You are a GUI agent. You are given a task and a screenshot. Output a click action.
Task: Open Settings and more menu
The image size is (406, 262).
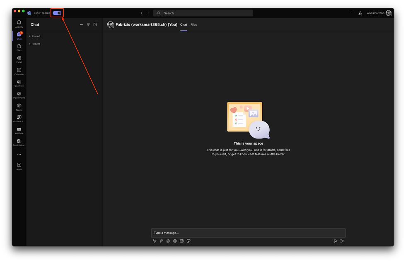point(352,13)
